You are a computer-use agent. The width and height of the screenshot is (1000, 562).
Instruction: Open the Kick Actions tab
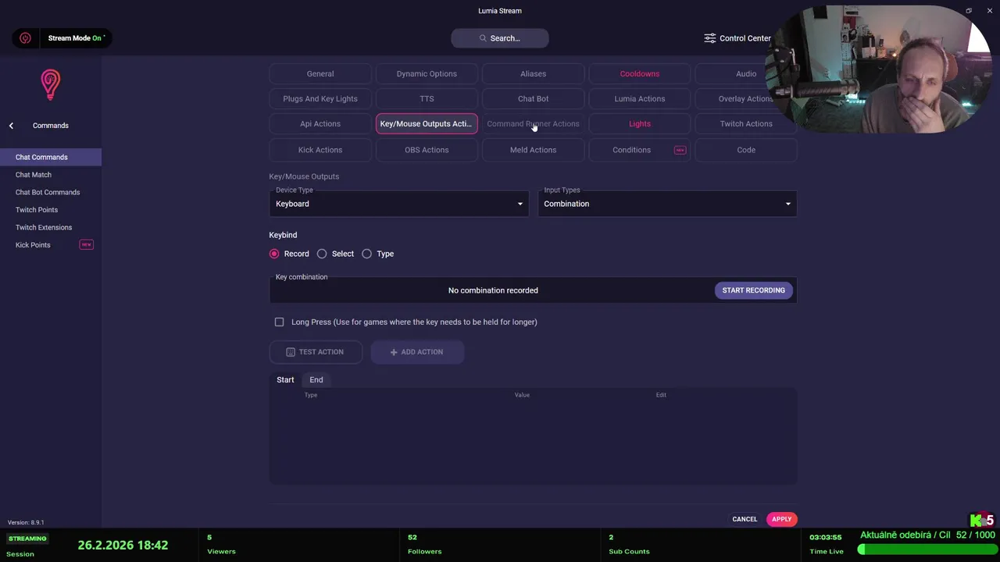tap(320, 150)
